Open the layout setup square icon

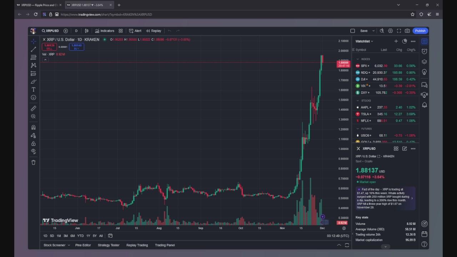point(353,31)
